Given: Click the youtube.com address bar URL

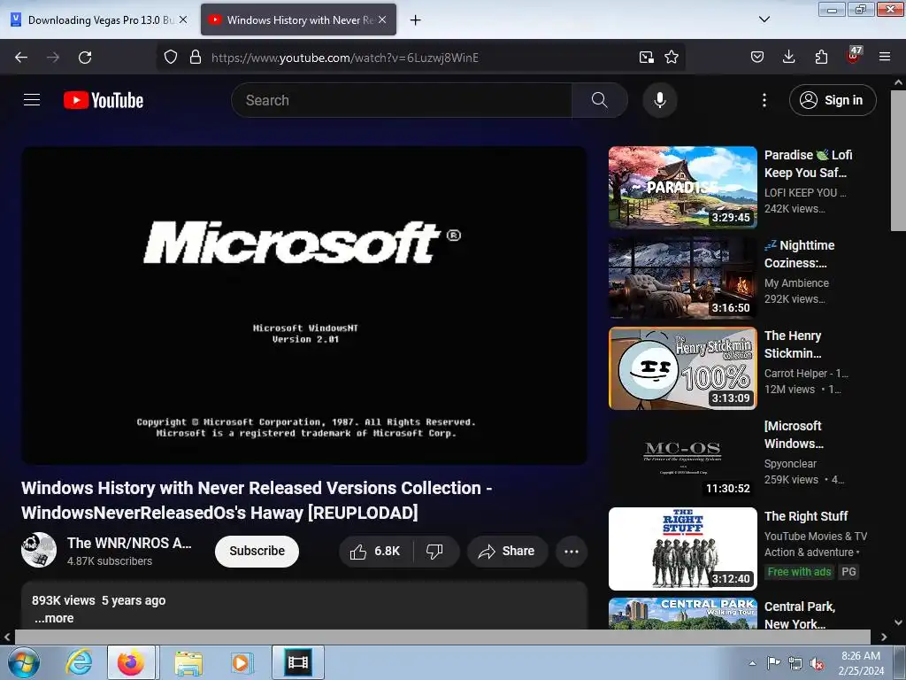Looking at the screenshot, I should tap(344, 58).
